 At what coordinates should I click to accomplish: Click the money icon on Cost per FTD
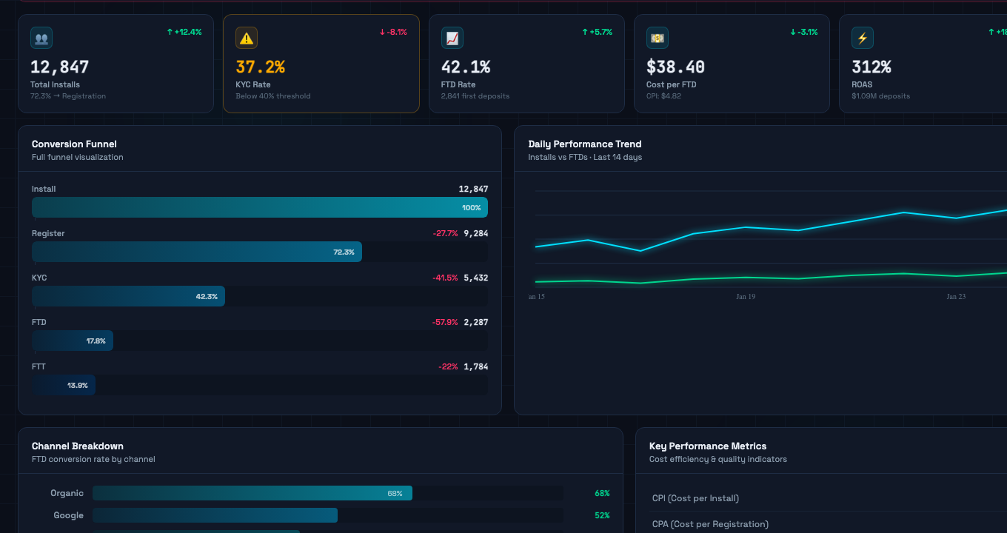coord(657,38)
